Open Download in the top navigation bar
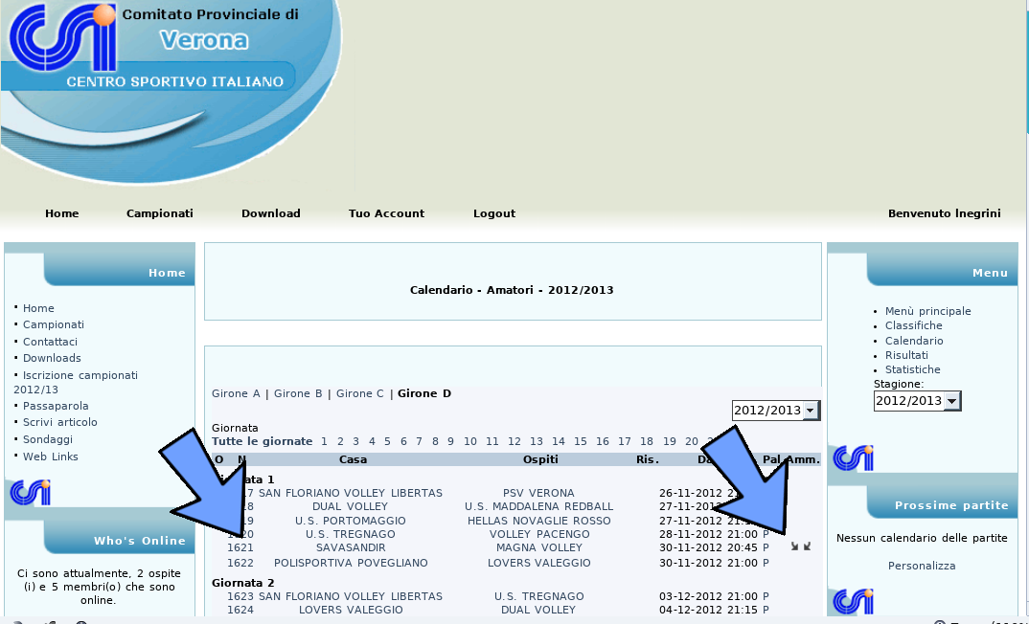The width and height of the screenshot is (1029, 624). click(x=271, y=213)
